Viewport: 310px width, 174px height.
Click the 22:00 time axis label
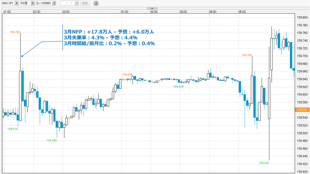coord(36,12)
